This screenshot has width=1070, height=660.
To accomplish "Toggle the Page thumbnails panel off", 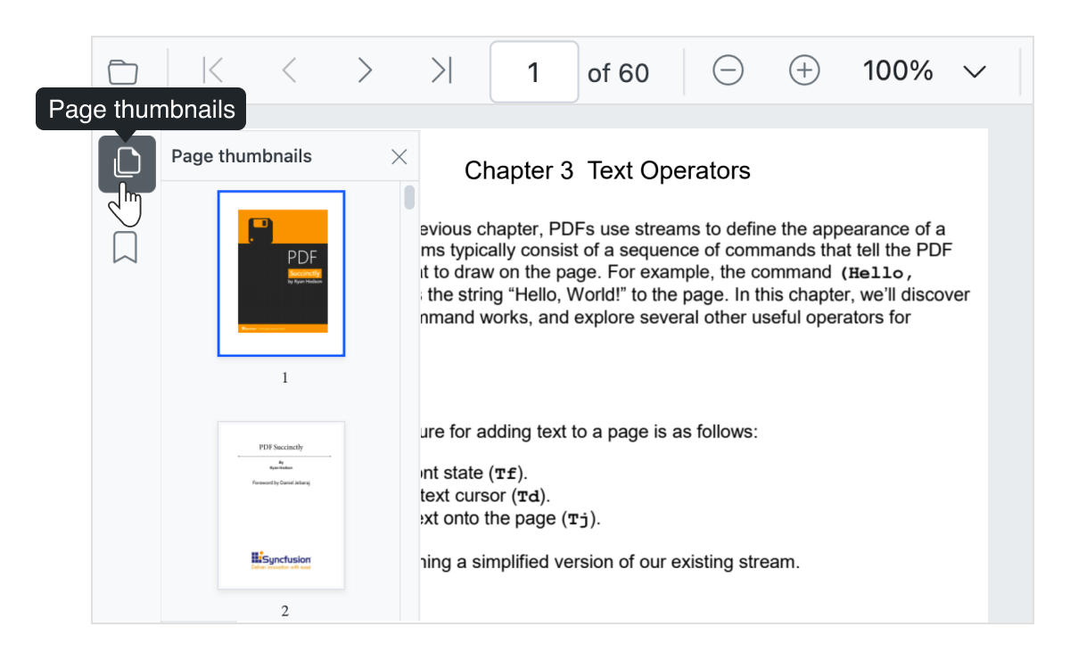I will tap(127, 163).
